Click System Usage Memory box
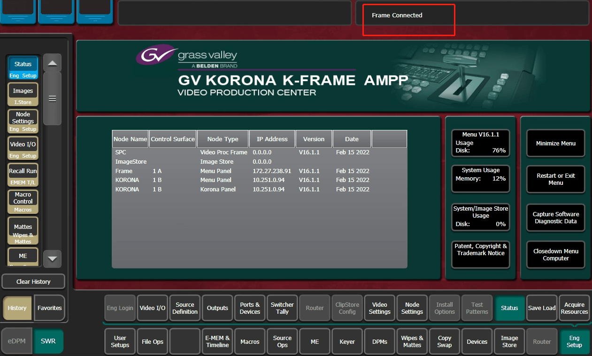The height and width of the screenshot is (356, 592). [481, 179]
